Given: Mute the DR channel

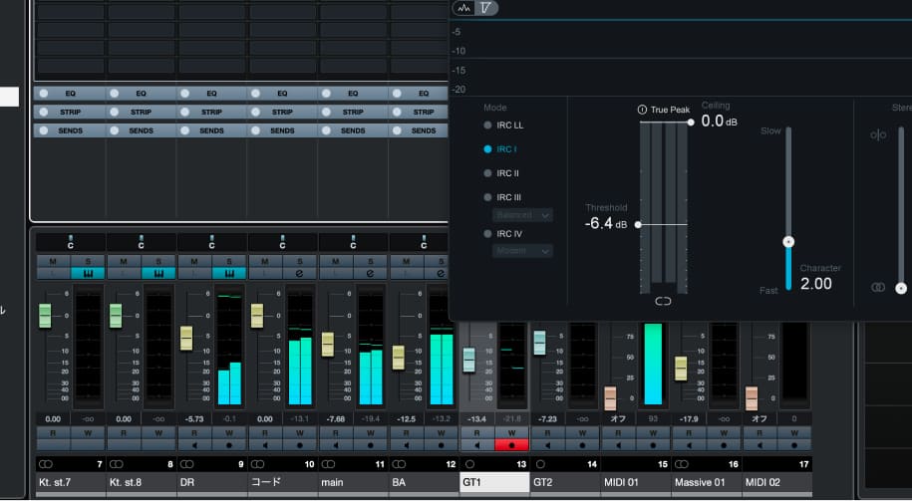Looking at the screenshot, I should tap(194, 261).
